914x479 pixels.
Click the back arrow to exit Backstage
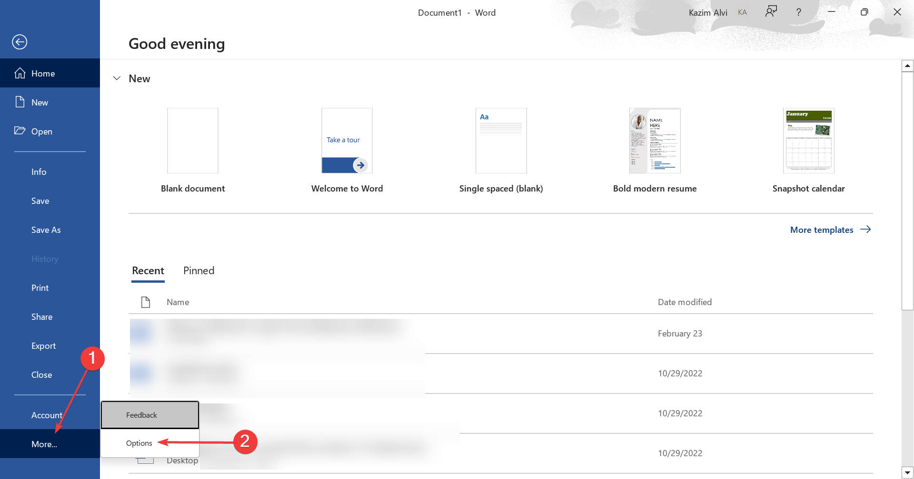pos(20,42)
